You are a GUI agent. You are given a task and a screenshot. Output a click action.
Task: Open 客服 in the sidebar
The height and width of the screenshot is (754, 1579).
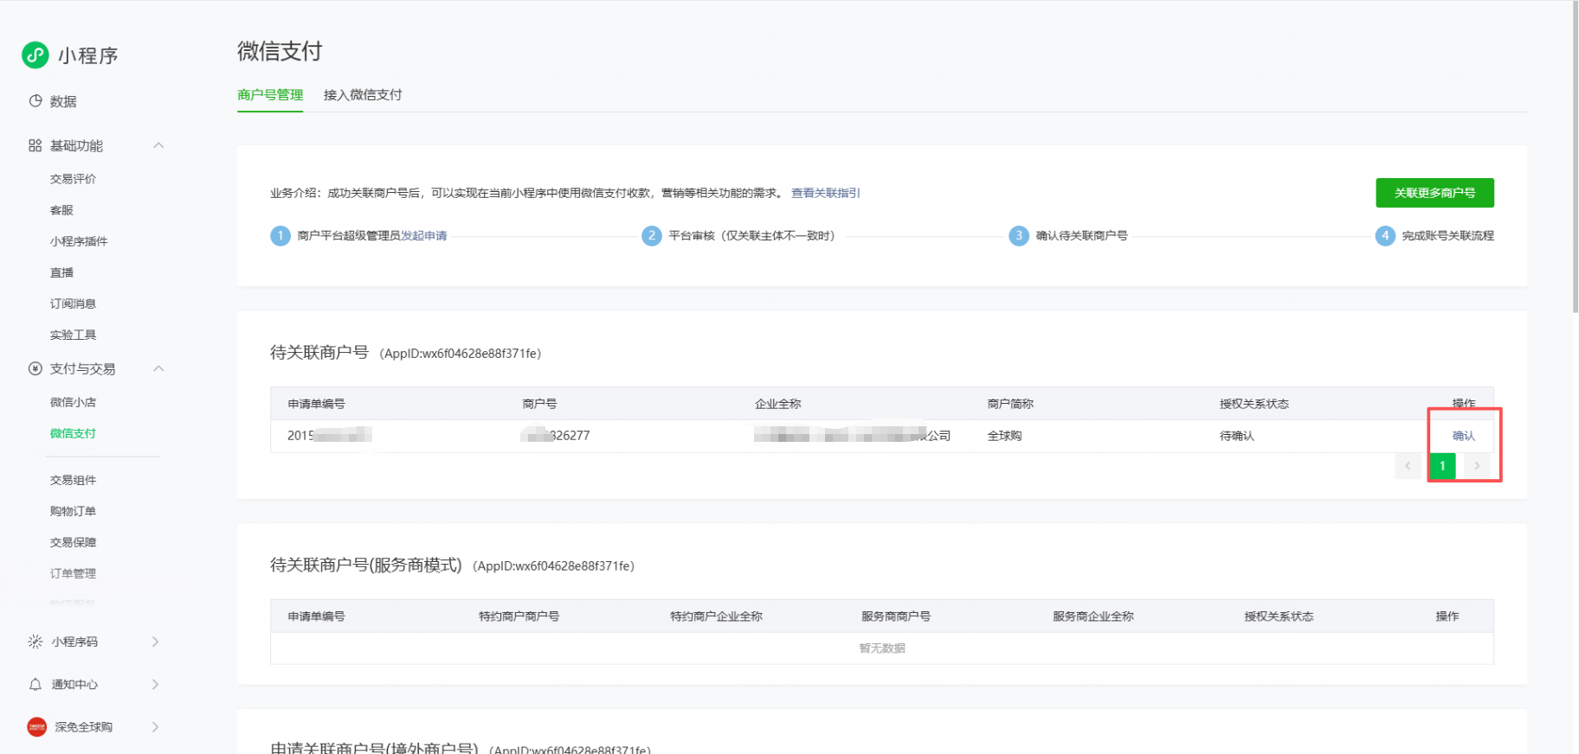(x=61, y=210)
